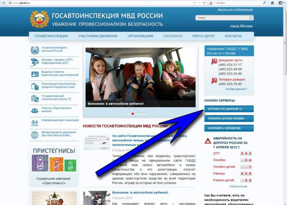Viewport: 287px width, 205px height.
Task: Click the police cap fines icon
Action: coord(35,62)
